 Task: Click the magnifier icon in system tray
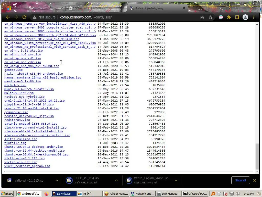coord(213,194)
